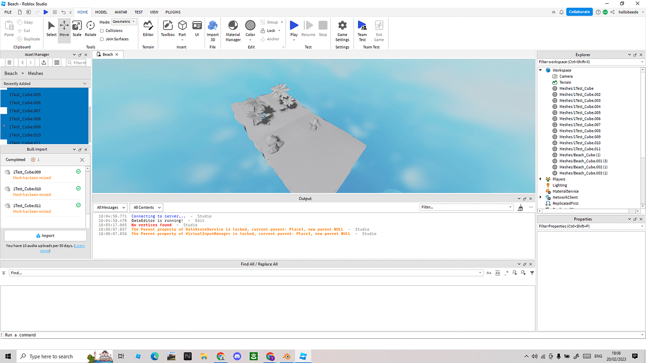646x363 pixels.
Task: Open the Terrain Editor
Action: pos(148,29)
